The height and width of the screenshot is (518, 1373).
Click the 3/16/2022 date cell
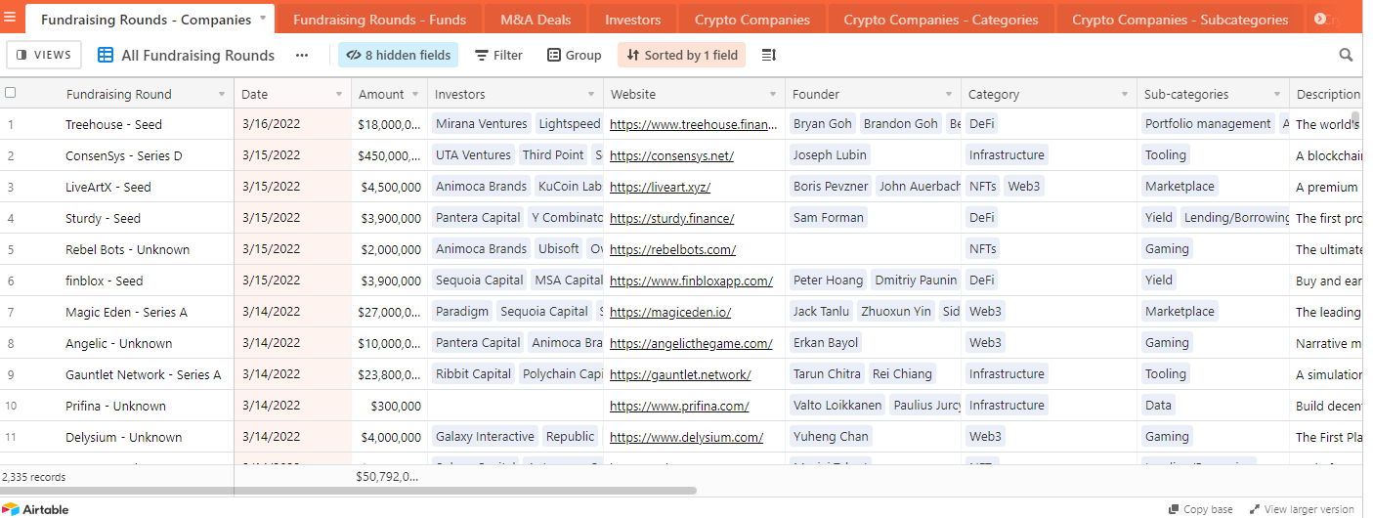pyautogui.click(x=292, y=124)
